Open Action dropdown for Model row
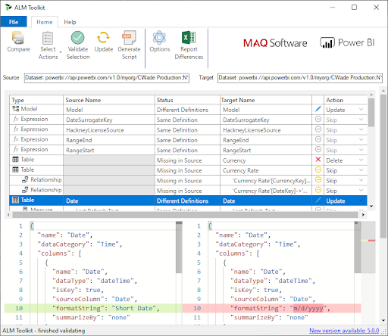Image resolution: width=388 pixels, height=336 pixels. click(361, 110)
